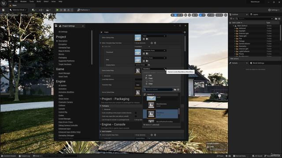Click the Stop simulation icon
This screenshot has height=158, width=282.
[x=65, y=10]
